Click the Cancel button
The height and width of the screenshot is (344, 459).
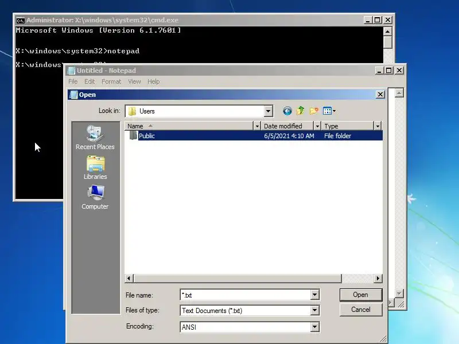(361, 310)
